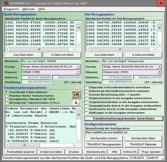Close the SEVENPAR window
The width and height of the screenshot is (167, 162).
pos(161,3)
